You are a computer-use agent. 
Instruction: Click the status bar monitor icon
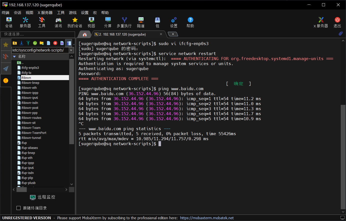pyautogui.click(x=342, y=218)
